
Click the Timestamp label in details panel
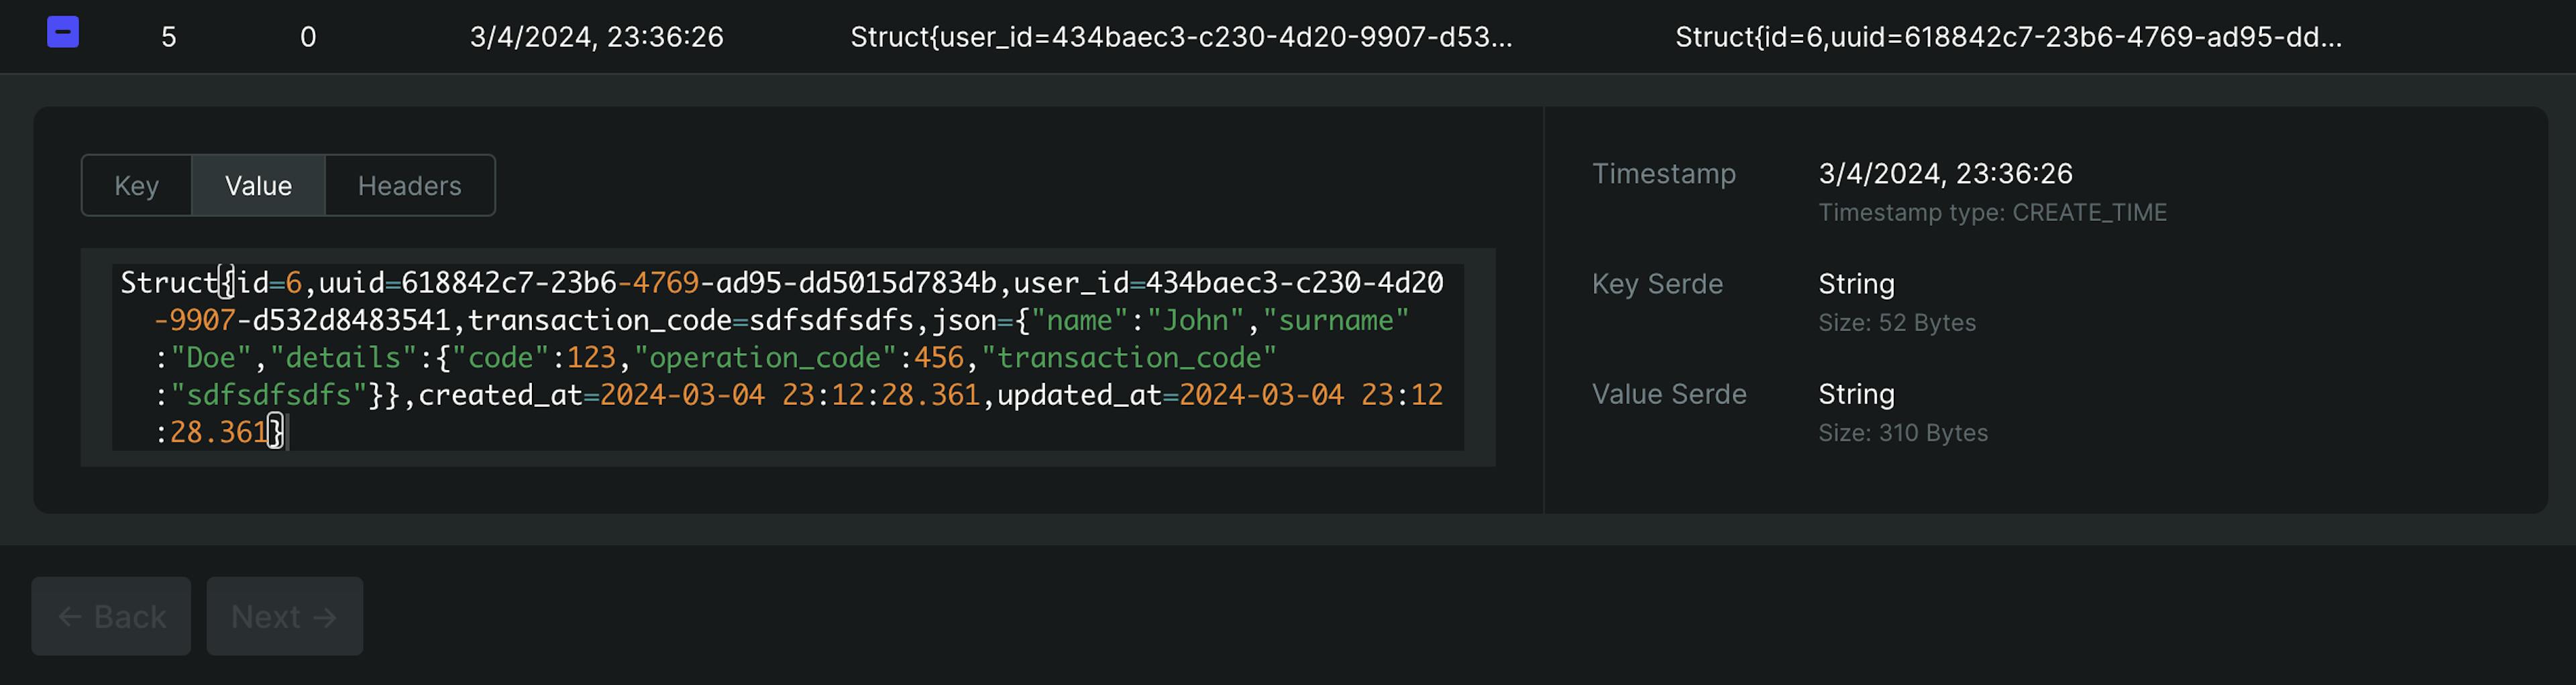1663,174
